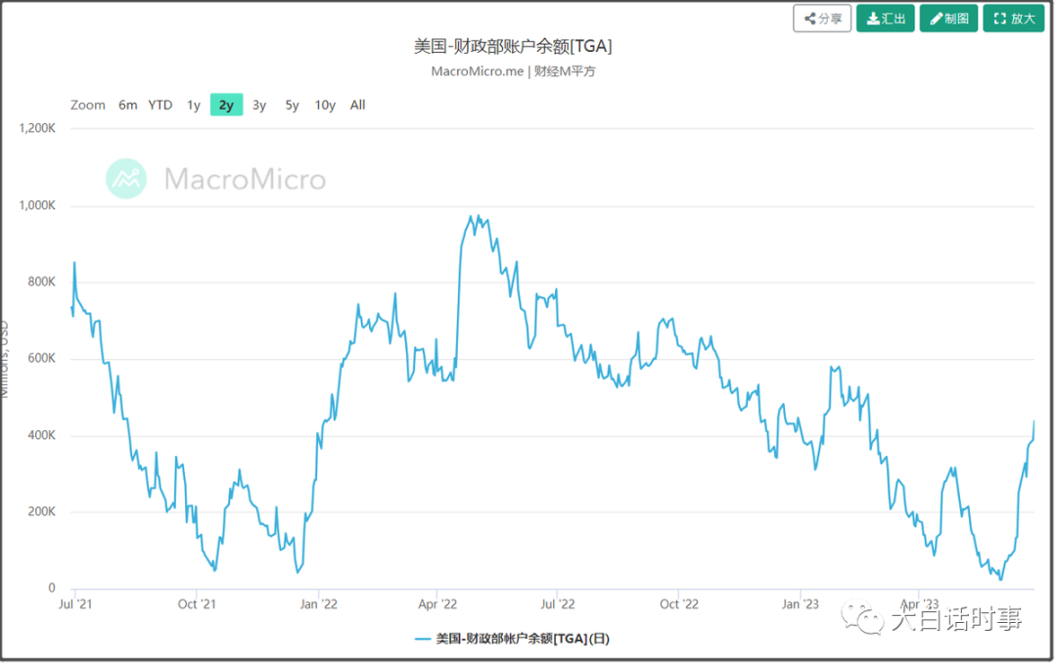Click the 汇出 export button
This screenshot has width=1057, height=666.
point(886,19)
